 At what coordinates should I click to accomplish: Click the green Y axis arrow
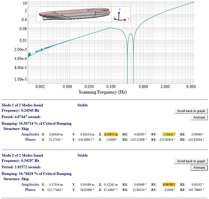(116, 19)
